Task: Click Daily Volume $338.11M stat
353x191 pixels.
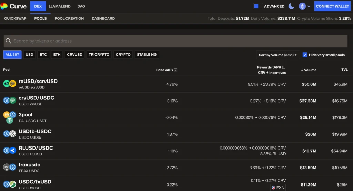Action: pos(273,19)
